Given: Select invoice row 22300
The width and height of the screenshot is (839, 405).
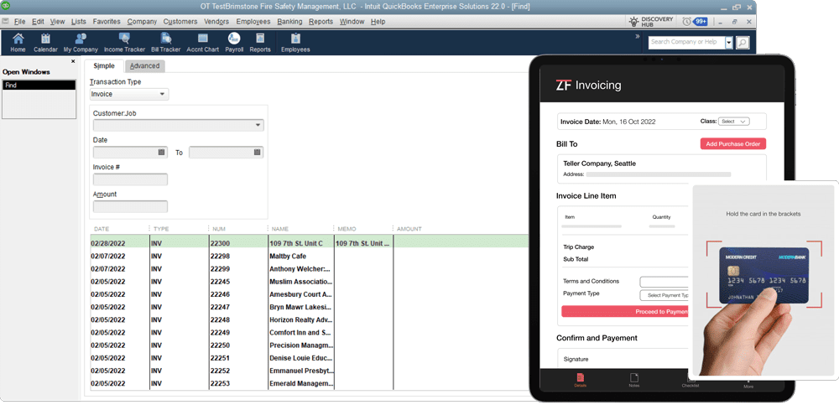Looking at the screenshot, I should coord(308,243).
